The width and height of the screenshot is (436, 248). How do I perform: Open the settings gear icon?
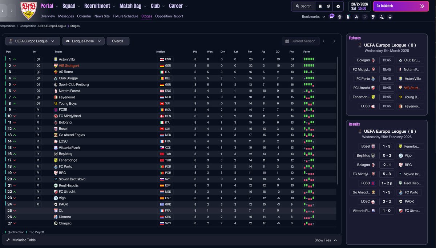pos(338,6)
